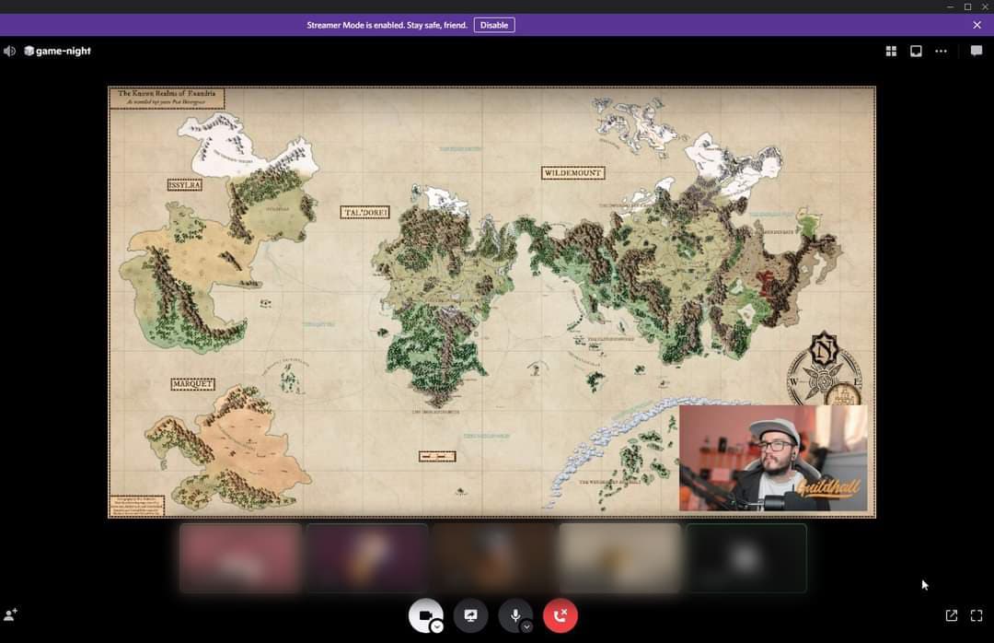Image resolution: width=994 pixels, height=643 pixels.
Task: Select the fifth dark participant tile
Action: [746, 558]
